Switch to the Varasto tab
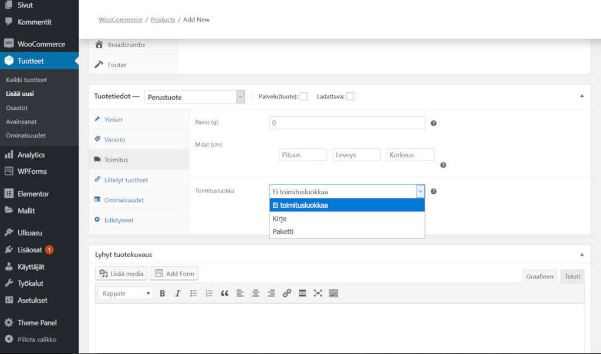 pos(115,140)
